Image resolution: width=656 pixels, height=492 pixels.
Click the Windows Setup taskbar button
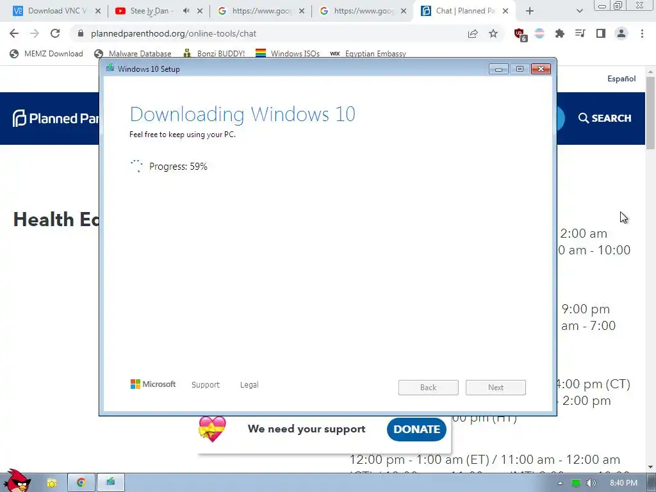(x=110, y=483)
